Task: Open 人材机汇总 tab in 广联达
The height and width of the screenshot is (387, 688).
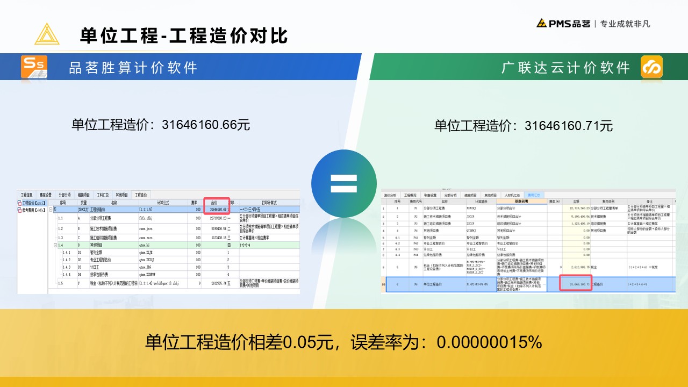Action: (512, 195)
